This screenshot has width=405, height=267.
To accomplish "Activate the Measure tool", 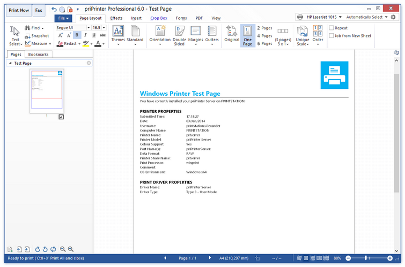I will (38, 43).
